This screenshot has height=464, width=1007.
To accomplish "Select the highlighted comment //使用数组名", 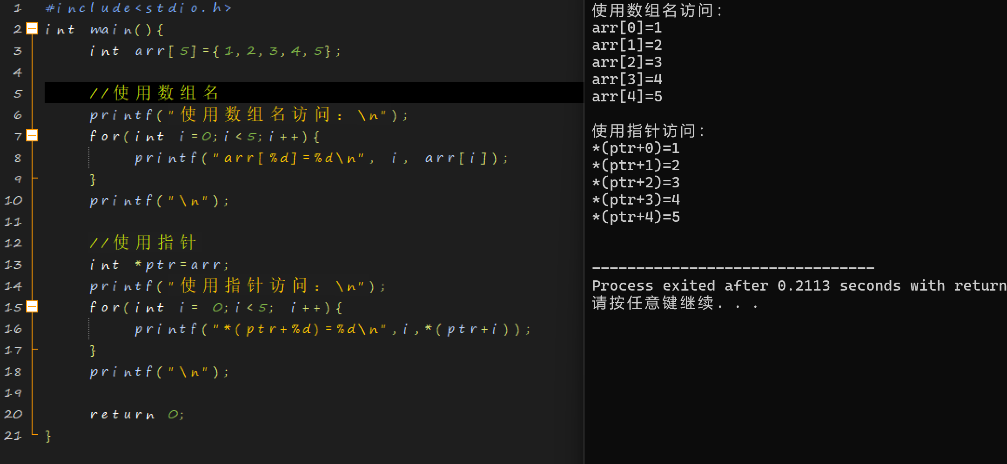I will point(154,93).
